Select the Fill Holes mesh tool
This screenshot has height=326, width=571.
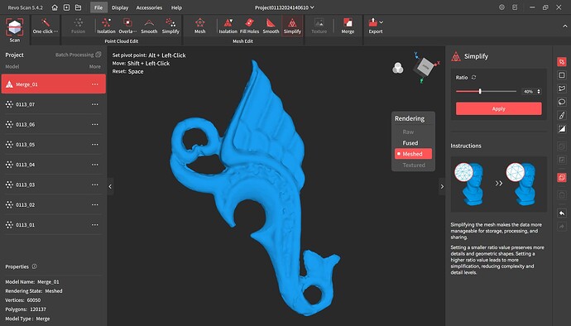[249, 26]
